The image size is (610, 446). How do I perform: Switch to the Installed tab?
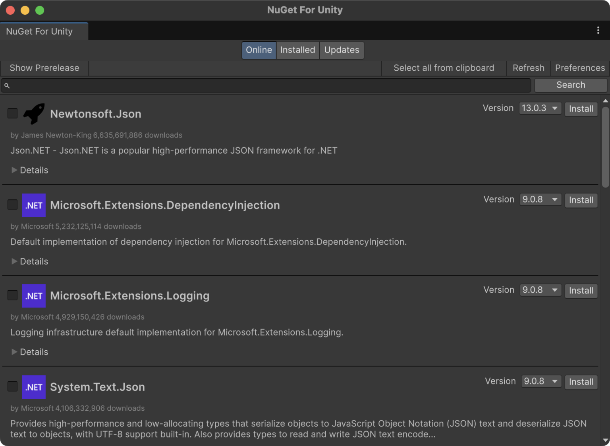(297, 50)
